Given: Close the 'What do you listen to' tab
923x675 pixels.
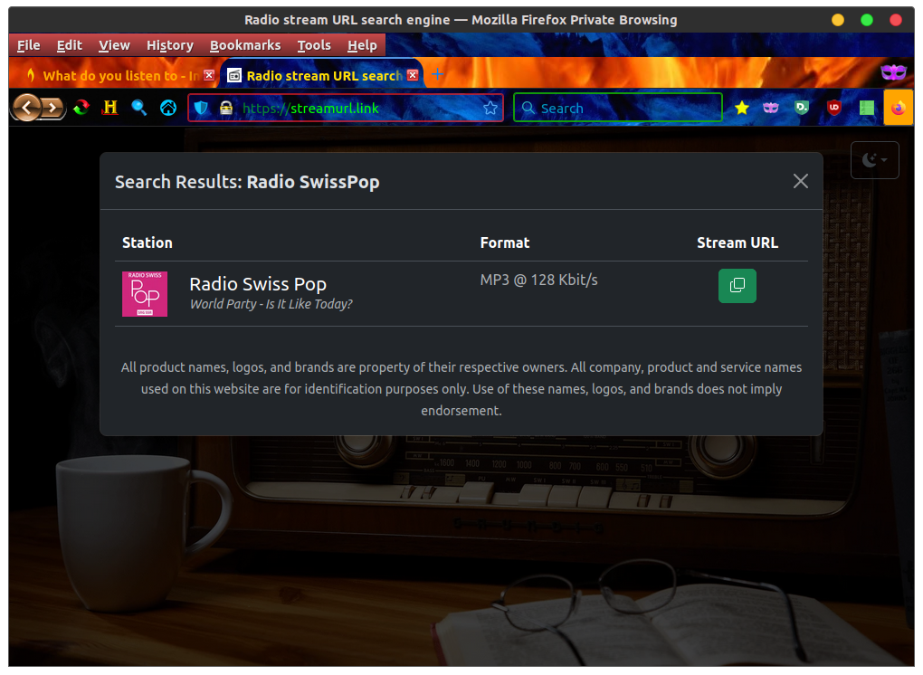Looking at the screenshot, I should pos(209,75).
